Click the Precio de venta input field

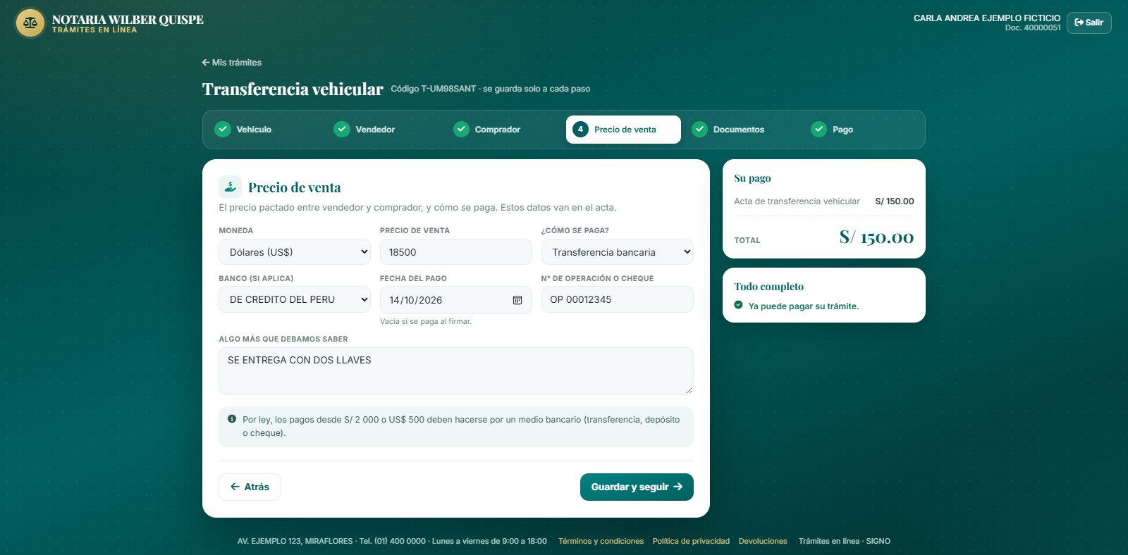455,252
